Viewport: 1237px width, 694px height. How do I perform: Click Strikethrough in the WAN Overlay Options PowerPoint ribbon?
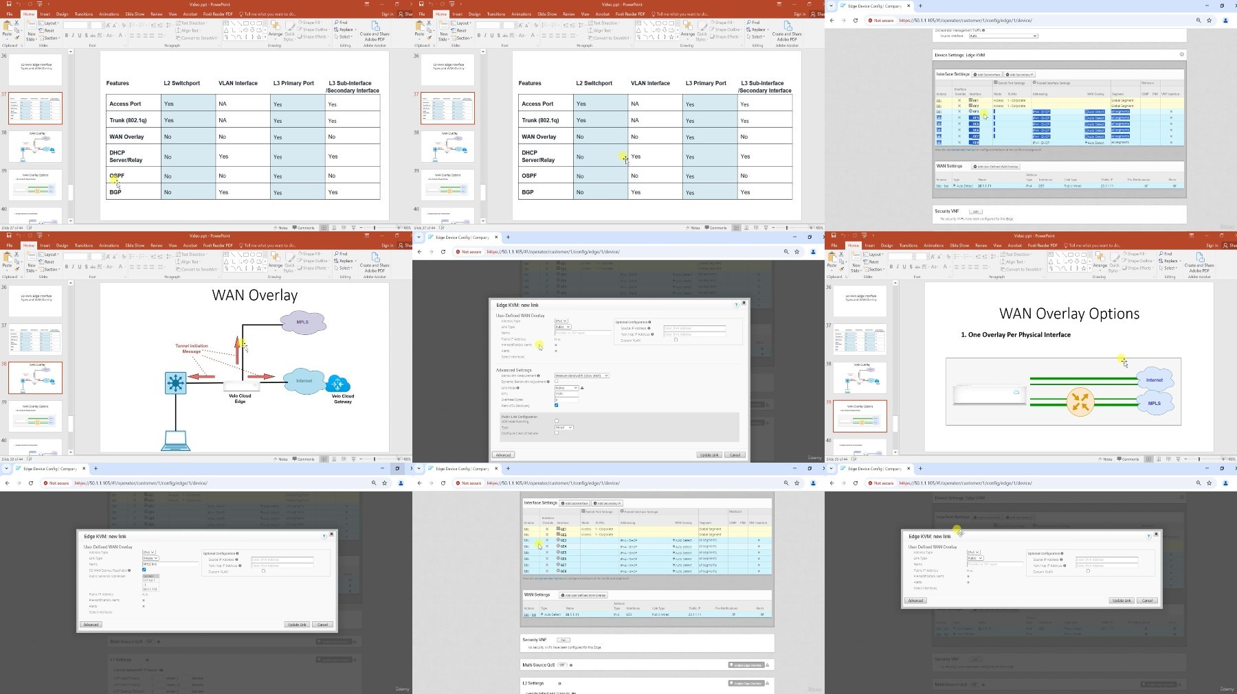(x=917, y=267)
